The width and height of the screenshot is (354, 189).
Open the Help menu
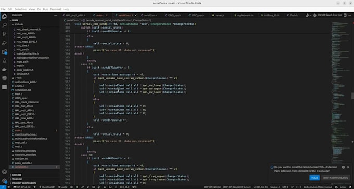pos(66,9)
